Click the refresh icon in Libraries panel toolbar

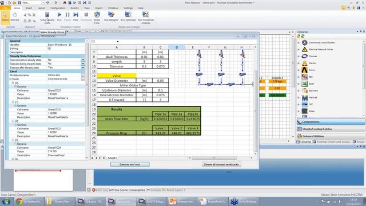[303, 36]
